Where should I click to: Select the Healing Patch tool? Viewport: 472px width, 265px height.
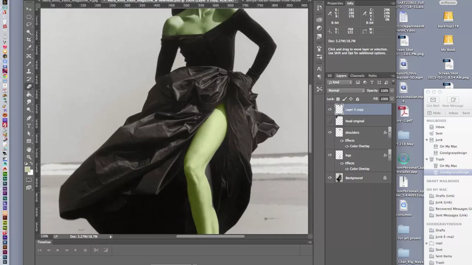[x=29, y=56]
